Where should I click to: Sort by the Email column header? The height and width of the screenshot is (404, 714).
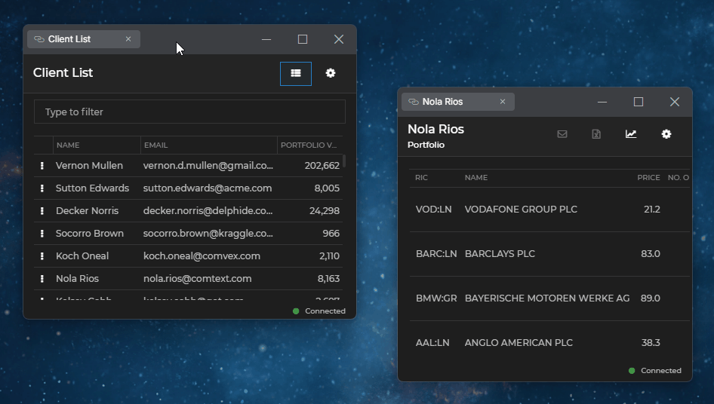tap(156, 145)
